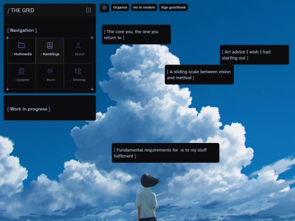295x221 pixels.
Task: Open 'Art advice I wish I had starting out' note
Action: 255,55
